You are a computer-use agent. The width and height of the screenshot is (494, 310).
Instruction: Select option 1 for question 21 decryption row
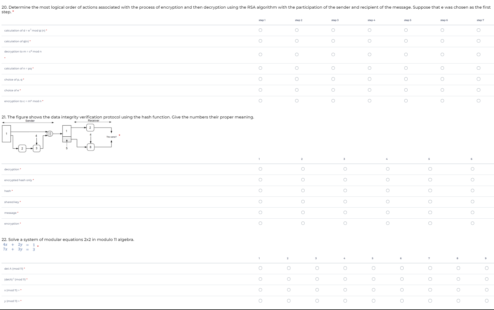pyautogui.click(x=261, y=169)
